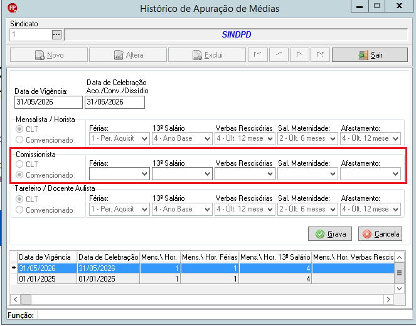Open Mensalista Afastamento dropdown

(370, 138)
